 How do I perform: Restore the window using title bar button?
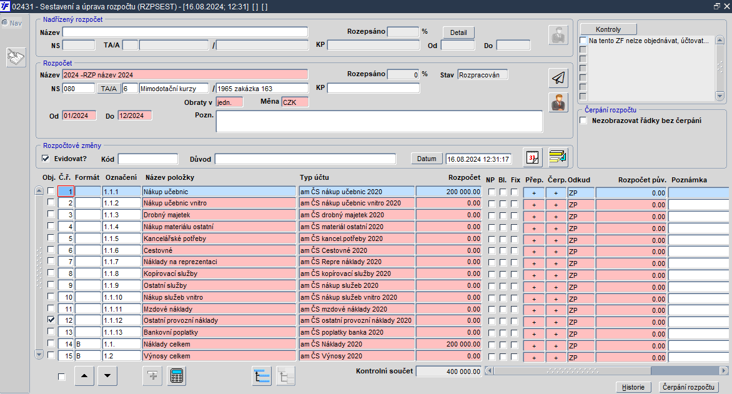pyautogui.click(x=717, y=6)
